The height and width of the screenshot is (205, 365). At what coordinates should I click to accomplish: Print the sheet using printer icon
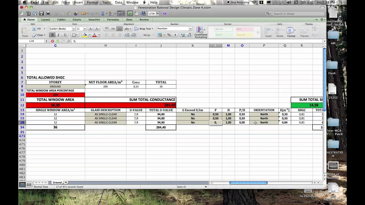click(x=48, y=13)
